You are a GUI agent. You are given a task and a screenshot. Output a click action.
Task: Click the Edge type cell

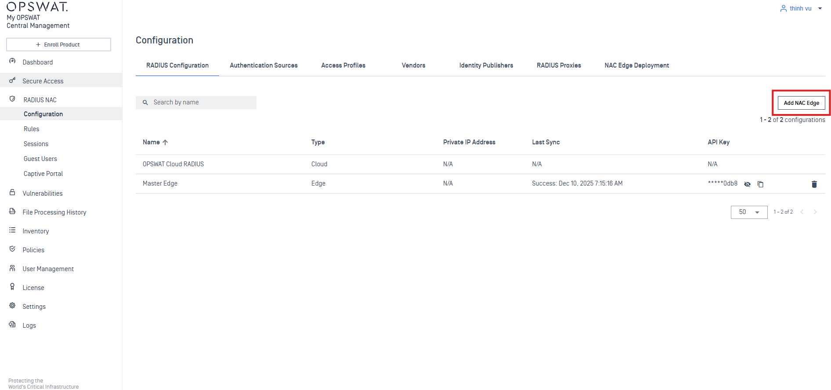click(x=318, y=183)
